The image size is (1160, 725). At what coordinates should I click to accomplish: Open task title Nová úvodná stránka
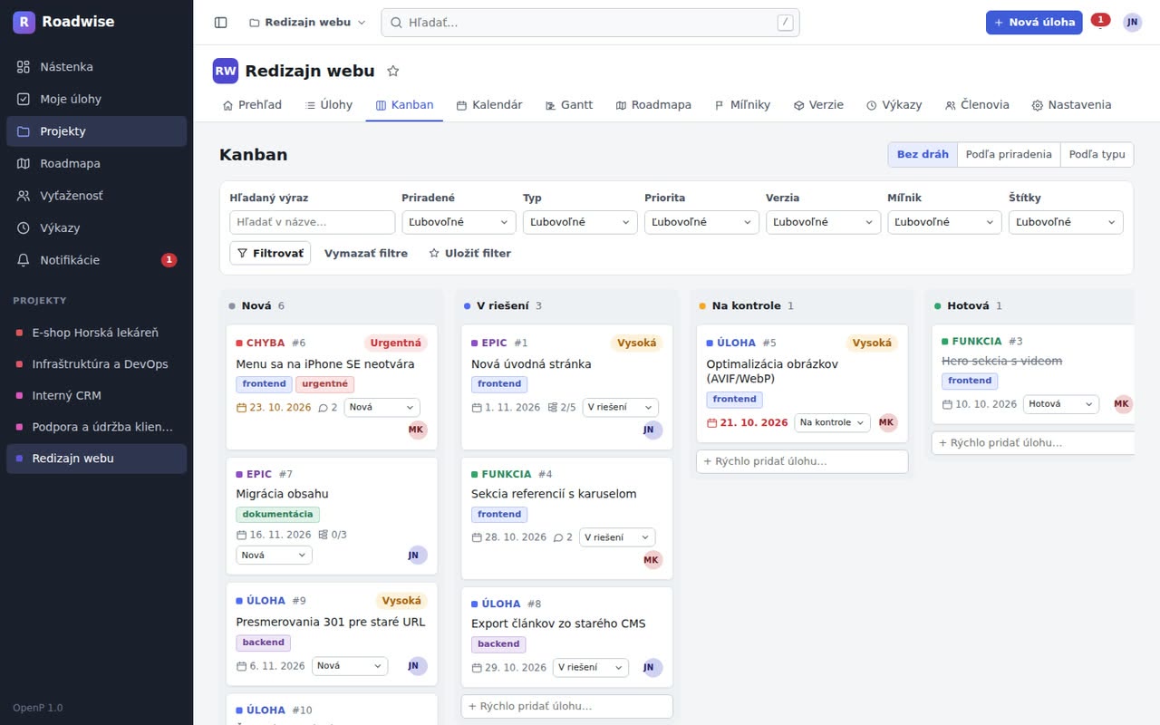(x=531, y=364)
